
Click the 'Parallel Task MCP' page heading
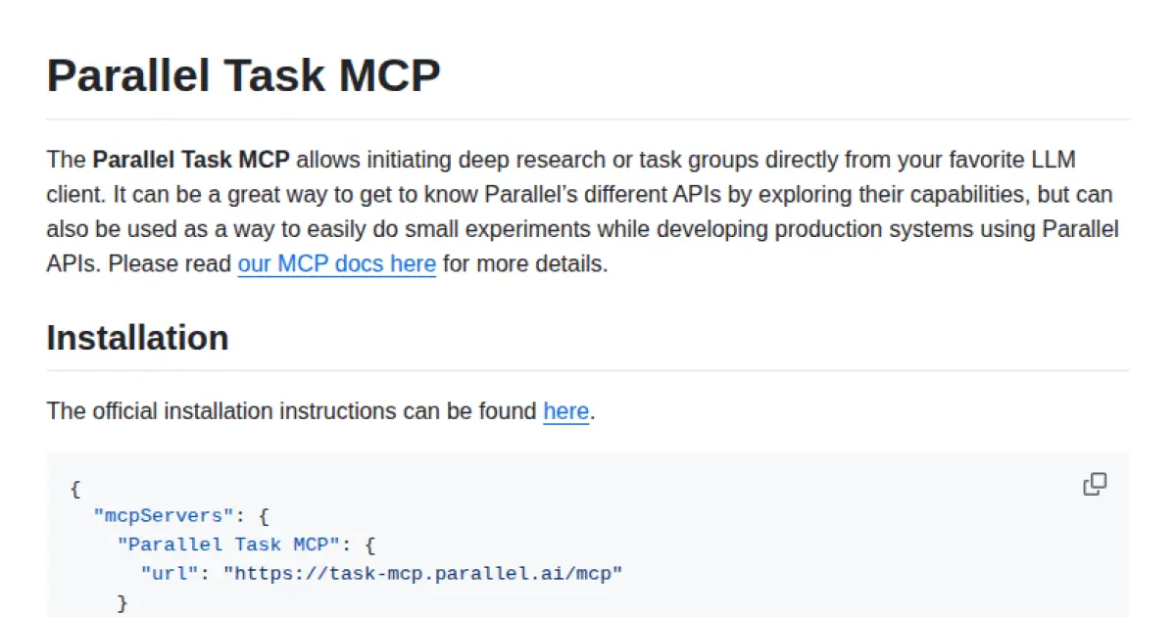click(243, 74)
